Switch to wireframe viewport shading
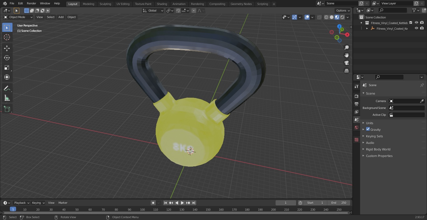The height and width of the screenshot is (220, 427). click(x=326, y=17)
